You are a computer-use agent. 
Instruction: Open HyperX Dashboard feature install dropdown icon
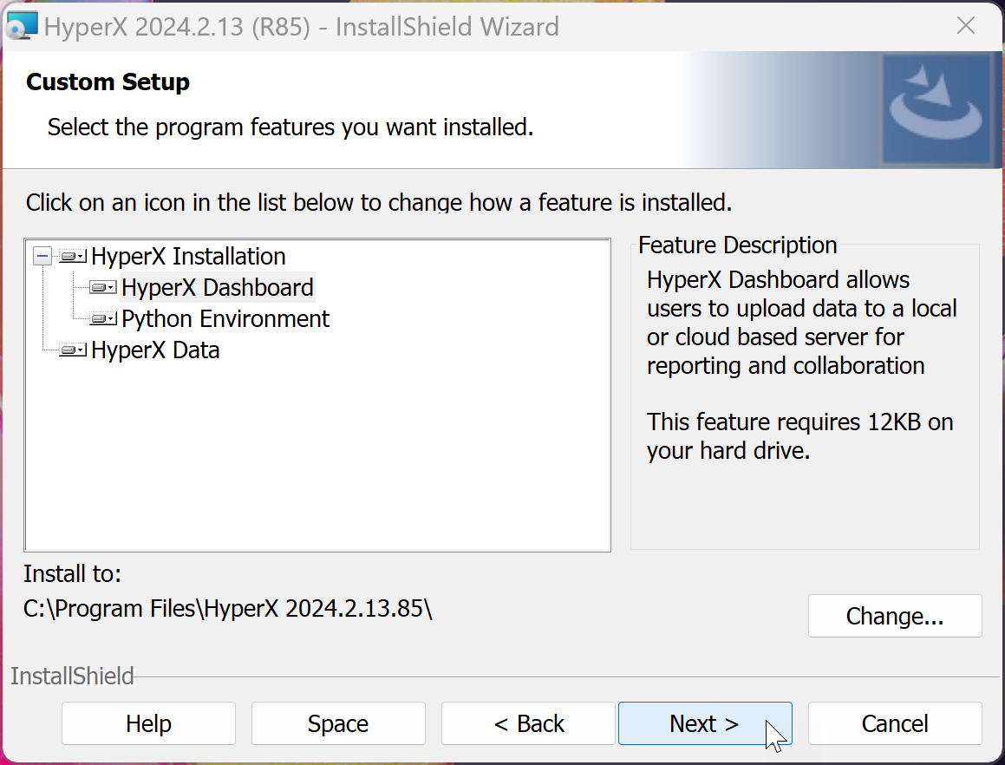point(103,287)
